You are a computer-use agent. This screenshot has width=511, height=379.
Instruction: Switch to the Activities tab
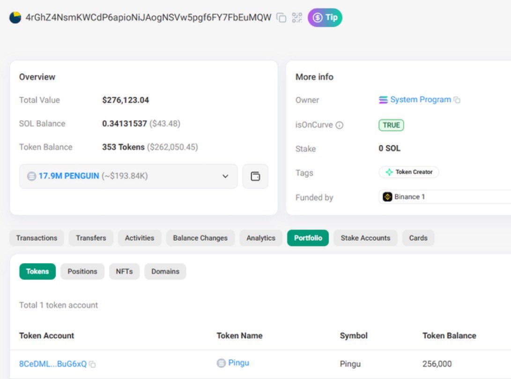tap(140, 238)
